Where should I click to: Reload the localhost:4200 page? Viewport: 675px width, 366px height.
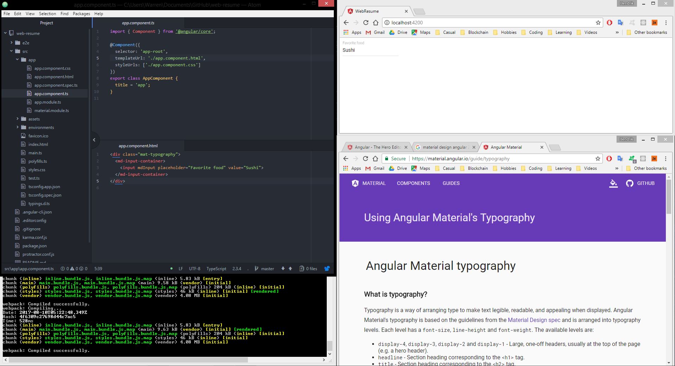point(366,23)
